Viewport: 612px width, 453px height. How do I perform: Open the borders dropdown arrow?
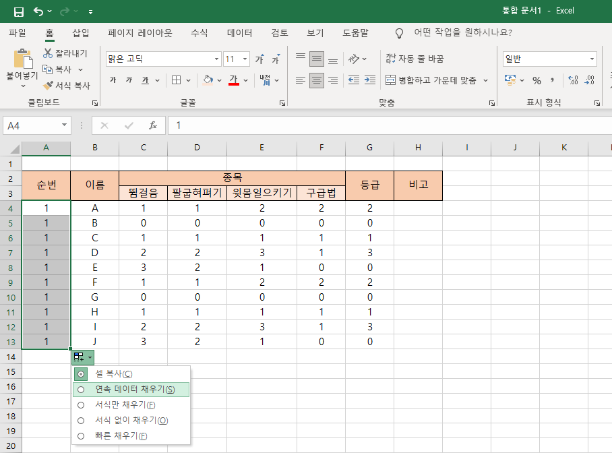pyautogui.click(x=189, y=80)
